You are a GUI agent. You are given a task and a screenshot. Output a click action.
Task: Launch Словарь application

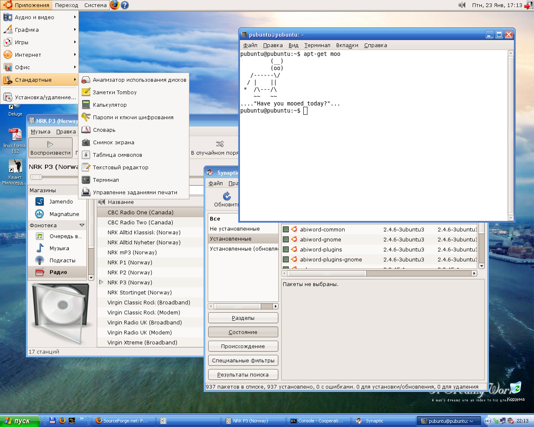click(134, 130)
